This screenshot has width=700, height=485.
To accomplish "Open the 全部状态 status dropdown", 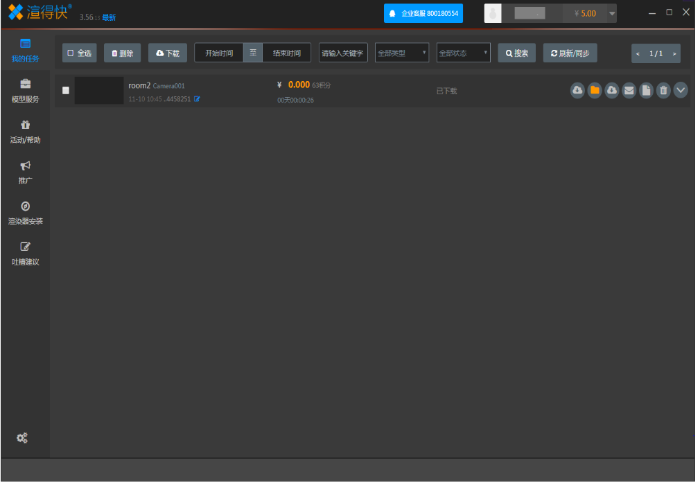I will click(x=463, y=53).
